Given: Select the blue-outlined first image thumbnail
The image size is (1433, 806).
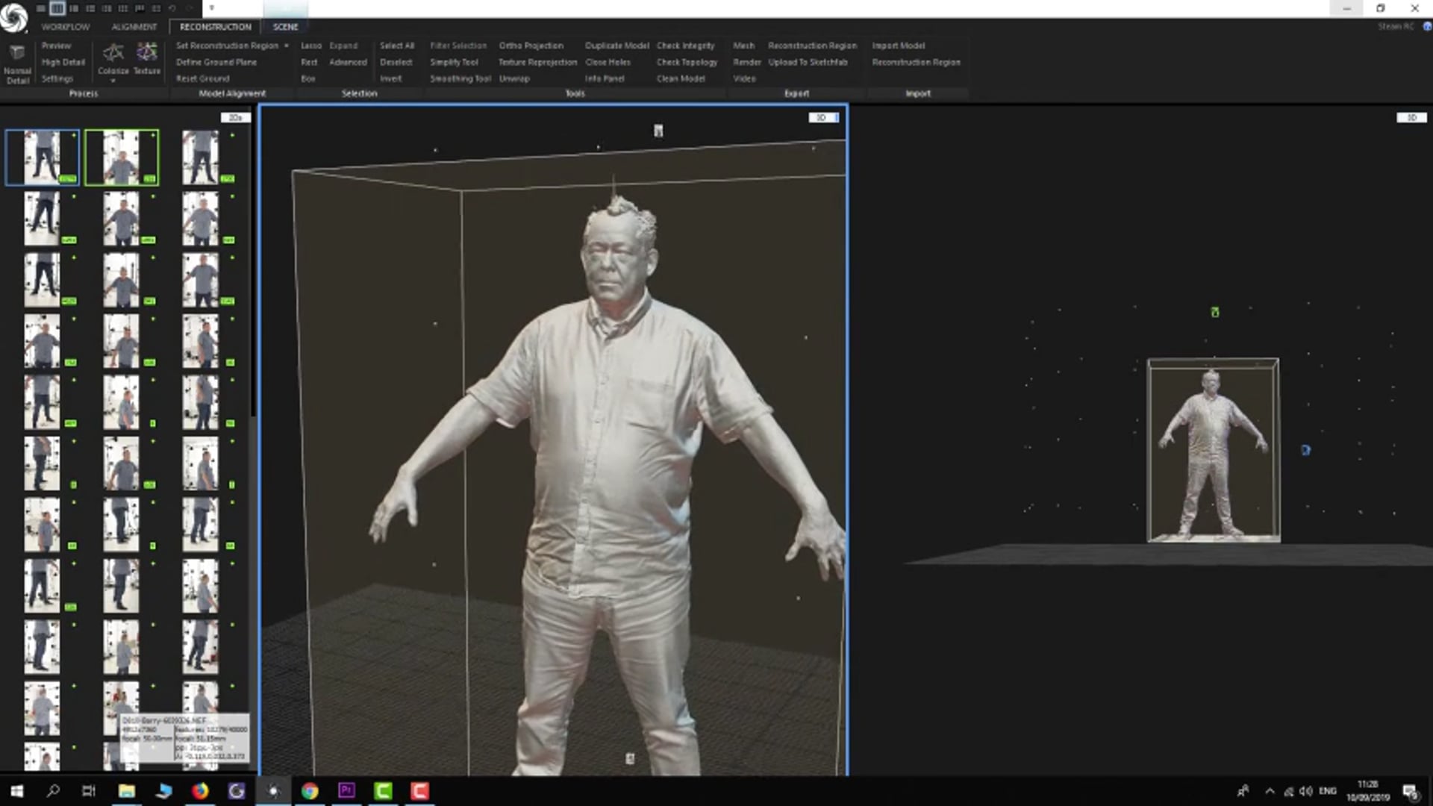Looking at the screenshot, I should (42, 157).
